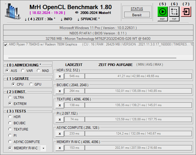Click PI timing 123,59 ms result field
This screenshot has width=196, height=155.
coord(138,119)
